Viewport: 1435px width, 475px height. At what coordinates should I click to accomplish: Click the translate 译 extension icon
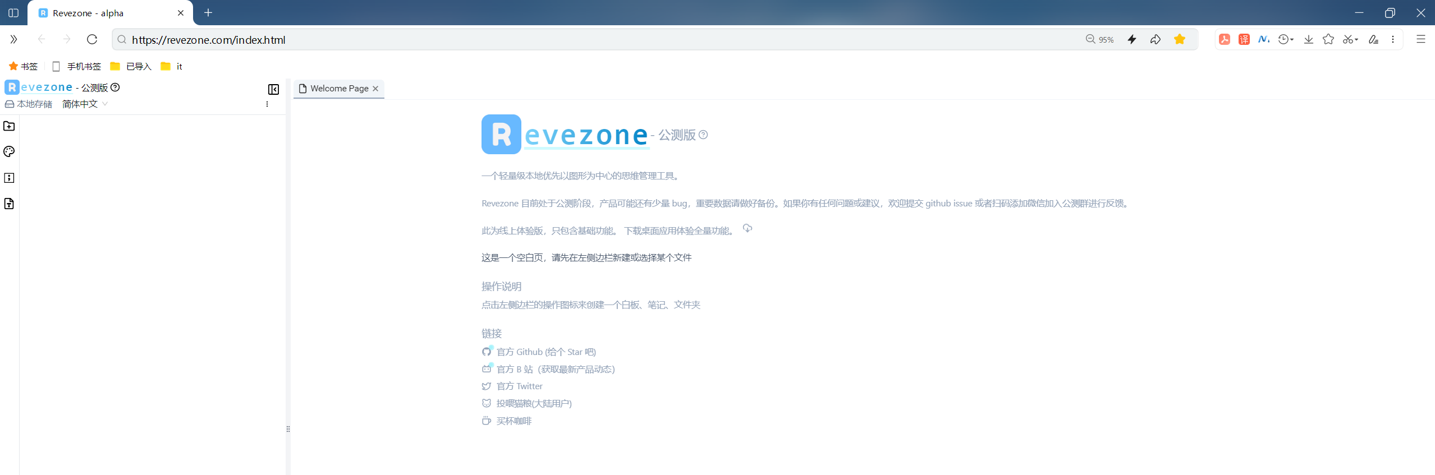[x=1244, y=39]
